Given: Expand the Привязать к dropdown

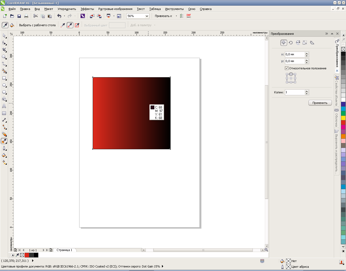Looking at the screenshot, I should pyautogui.click(x=176, y=16).
